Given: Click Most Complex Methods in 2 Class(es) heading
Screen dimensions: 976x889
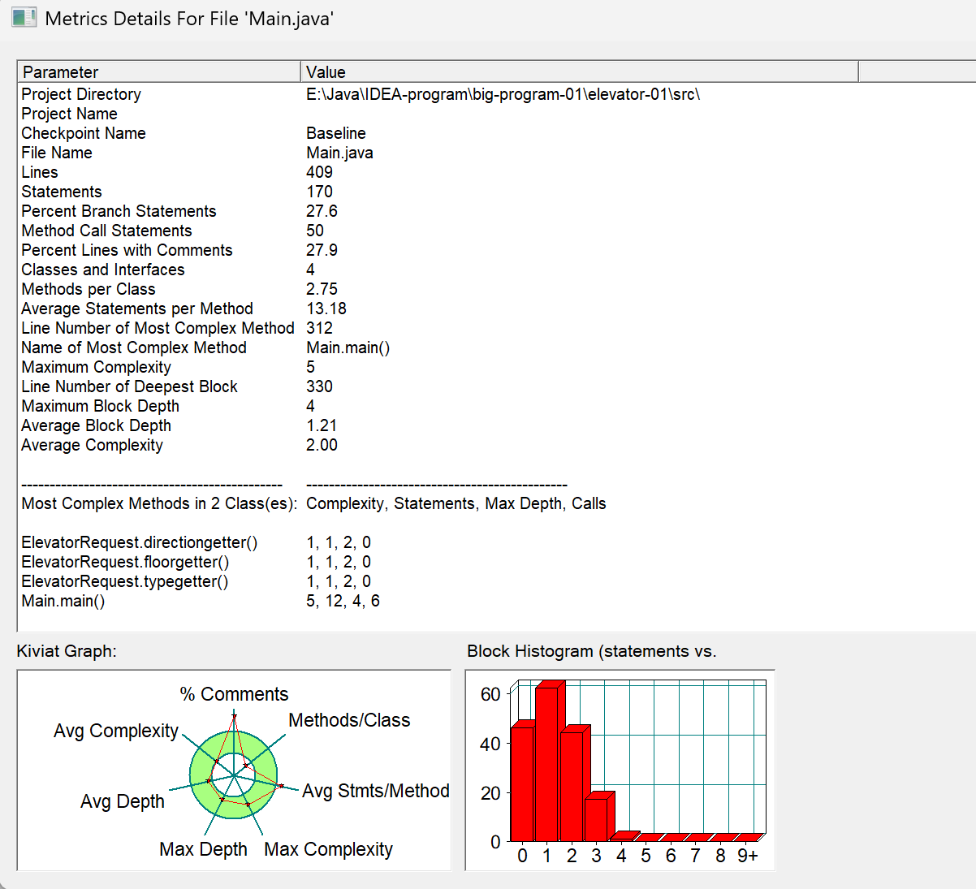Looking at the screenshot, I should 159,503.
